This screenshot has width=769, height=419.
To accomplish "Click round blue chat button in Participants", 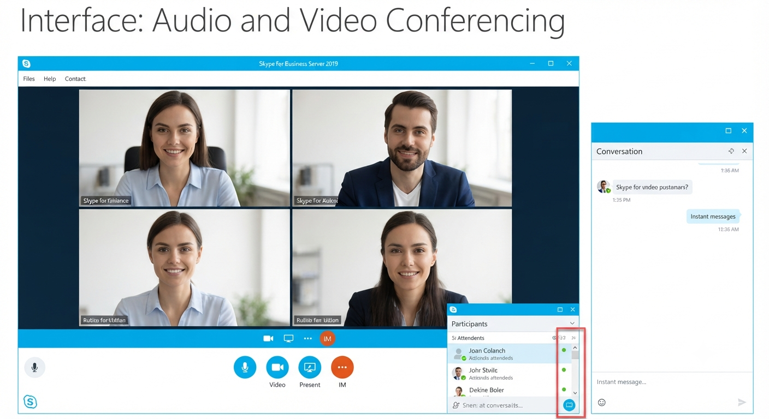I will point(569,405).
